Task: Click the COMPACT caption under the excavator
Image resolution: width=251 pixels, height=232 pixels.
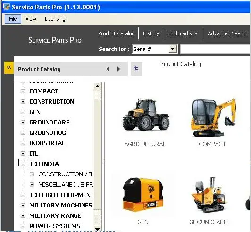Action: pyautogui.click(x=212, y=144)
